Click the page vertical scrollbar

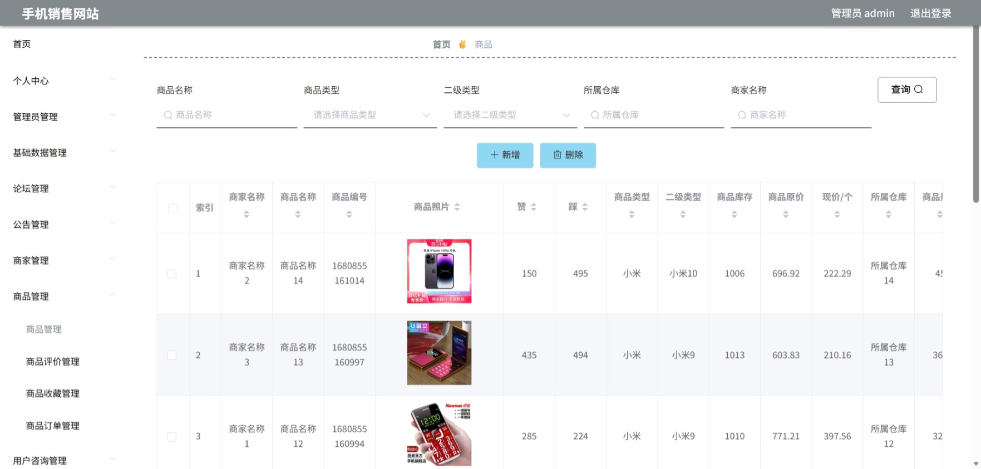coord(976,114)
